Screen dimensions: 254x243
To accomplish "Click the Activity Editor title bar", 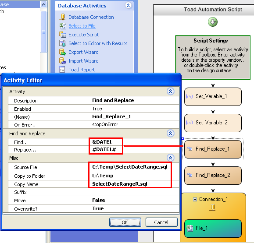I will pos(91,80).
